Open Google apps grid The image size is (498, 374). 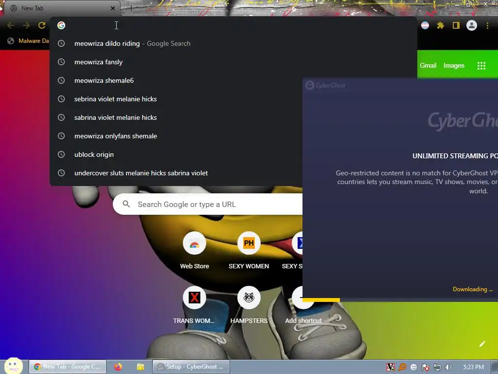pyautogui.click(x=481, y=66)
